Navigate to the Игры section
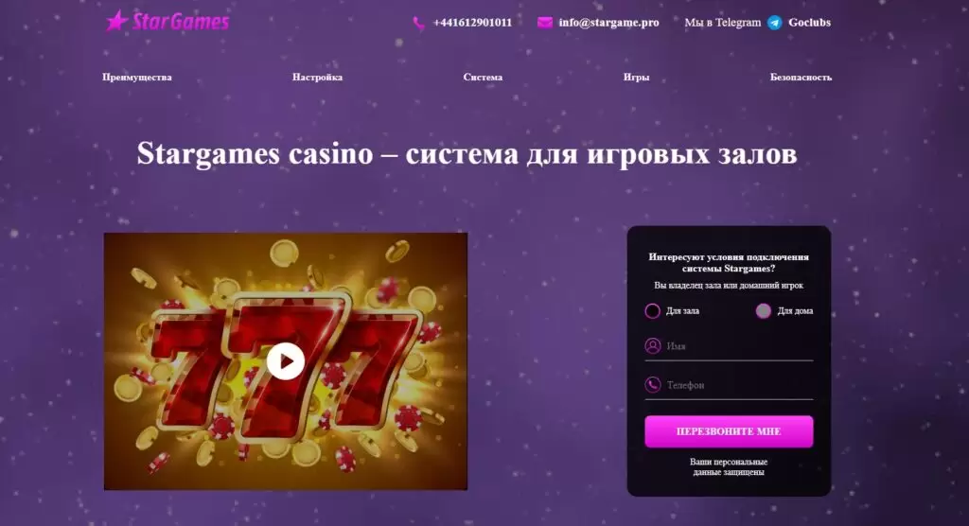This screenshot has width=969, height=526. (636, 78)
